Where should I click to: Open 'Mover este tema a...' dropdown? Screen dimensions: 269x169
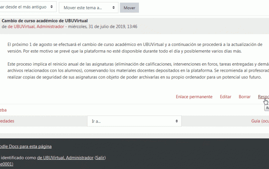pos(88,8)
